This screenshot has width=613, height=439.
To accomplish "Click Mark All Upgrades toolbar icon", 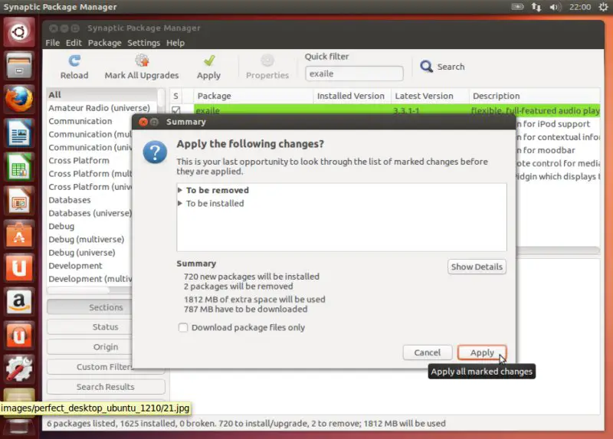I will 142,61.
